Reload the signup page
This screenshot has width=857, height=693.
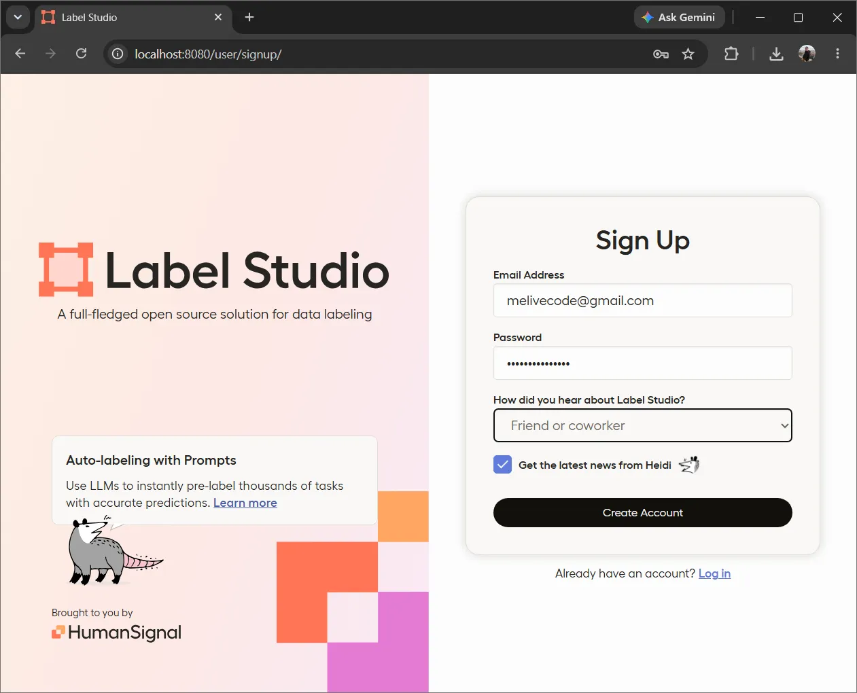click(81, 54)
